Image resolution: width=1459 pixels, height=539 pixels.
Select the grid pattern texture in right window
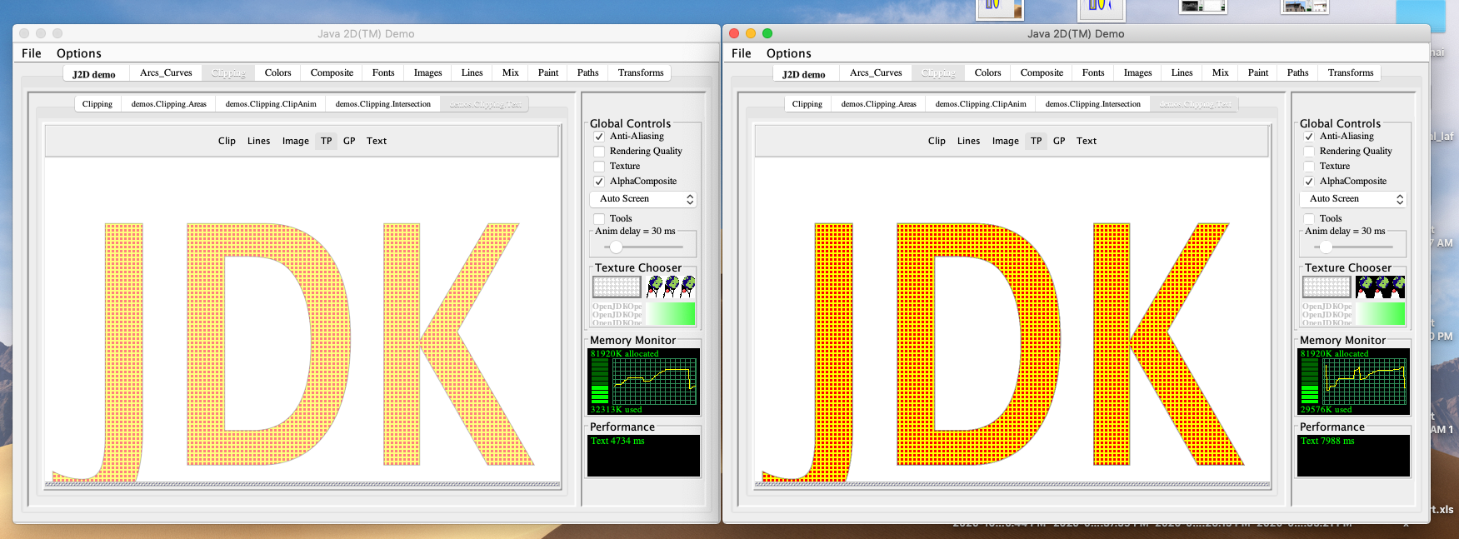coord(1327,287)
